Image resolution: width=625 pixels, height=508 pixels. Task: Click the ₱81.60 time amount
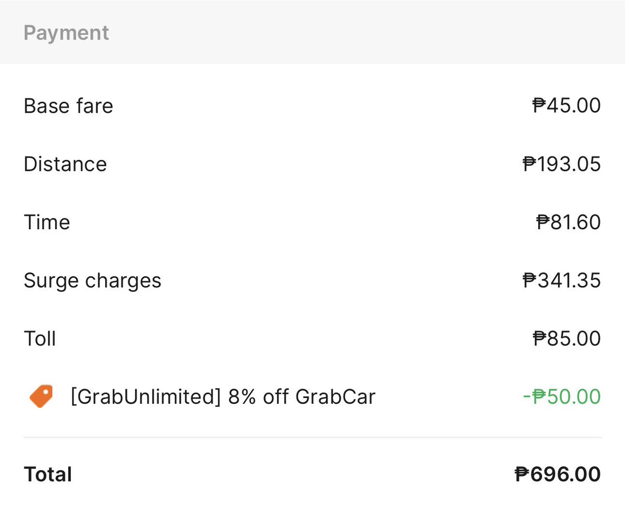coord(568,222)
